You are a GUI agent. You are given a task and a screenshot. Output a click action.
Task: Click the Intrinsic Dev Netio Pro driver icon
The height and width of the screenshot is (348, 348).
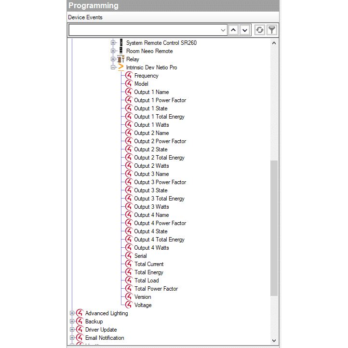[x=121, y=67]
